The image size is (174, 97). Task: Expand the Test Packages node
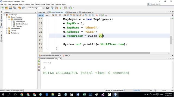pos(7,28)
